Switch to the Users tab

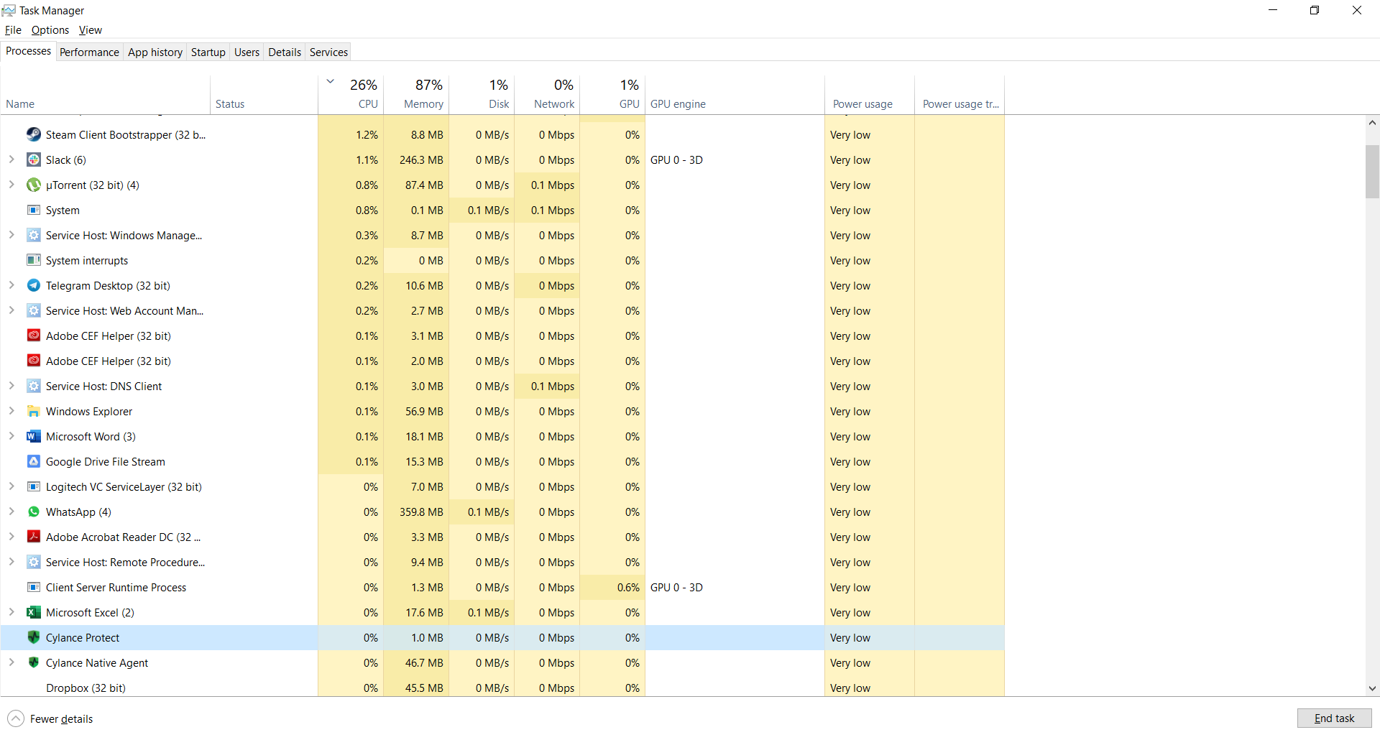(247, 52)
